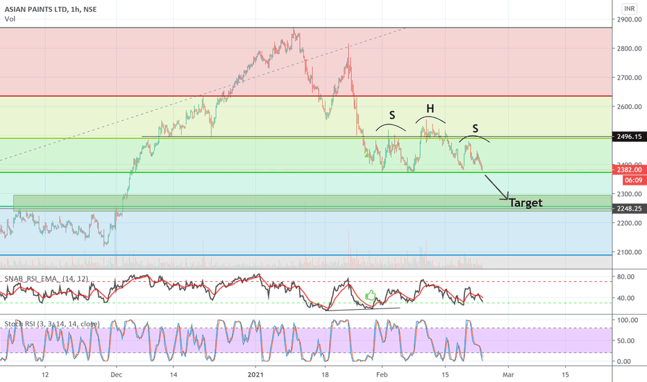Click the right shoulder S label

(476, 129)
